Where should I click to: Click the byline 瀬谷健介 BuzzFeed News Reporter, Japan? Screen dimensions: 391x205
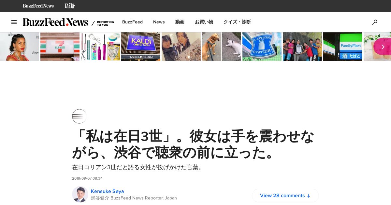tap(134, 198)
